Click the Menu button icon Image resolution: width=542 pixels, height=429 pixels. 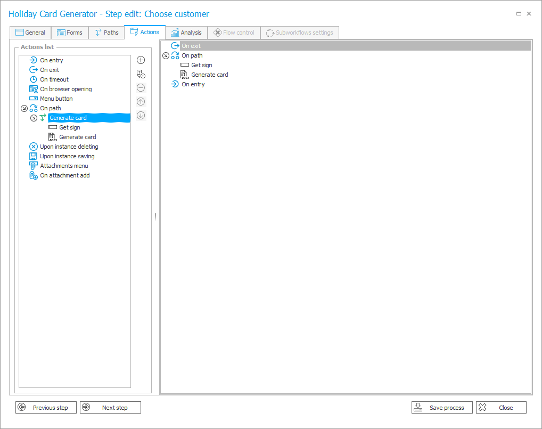click(x=34, y=99)
